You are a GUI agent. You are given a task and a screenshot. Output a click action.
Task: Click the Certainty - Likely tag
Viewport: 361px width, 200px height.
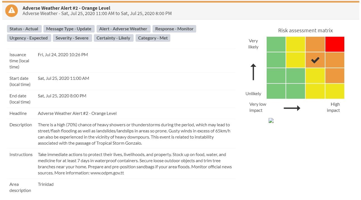(113, 38)
